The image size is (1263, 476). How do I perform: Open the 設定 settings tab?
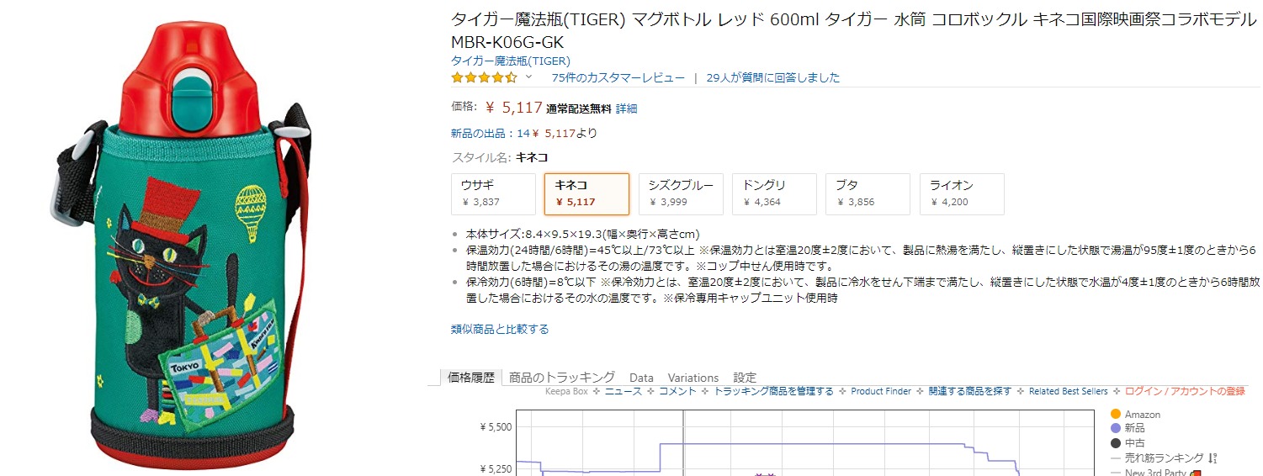click(x=745, y=378)
